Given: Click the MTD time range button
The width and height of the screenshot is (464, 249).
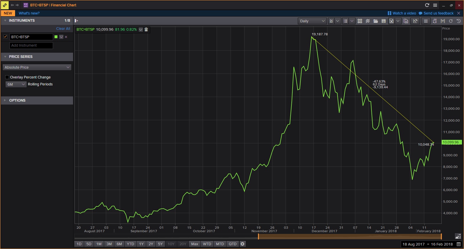Looking at the screenshot, I should [x=220, y=244].
